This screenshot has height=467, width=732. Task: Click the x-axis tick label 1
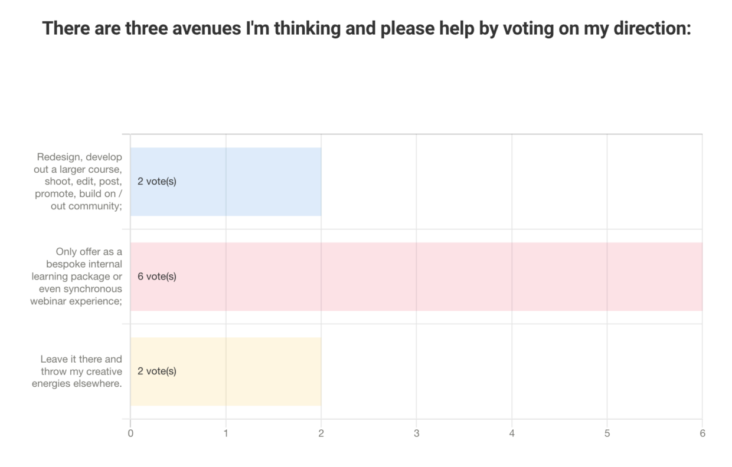tap(226, 433)
